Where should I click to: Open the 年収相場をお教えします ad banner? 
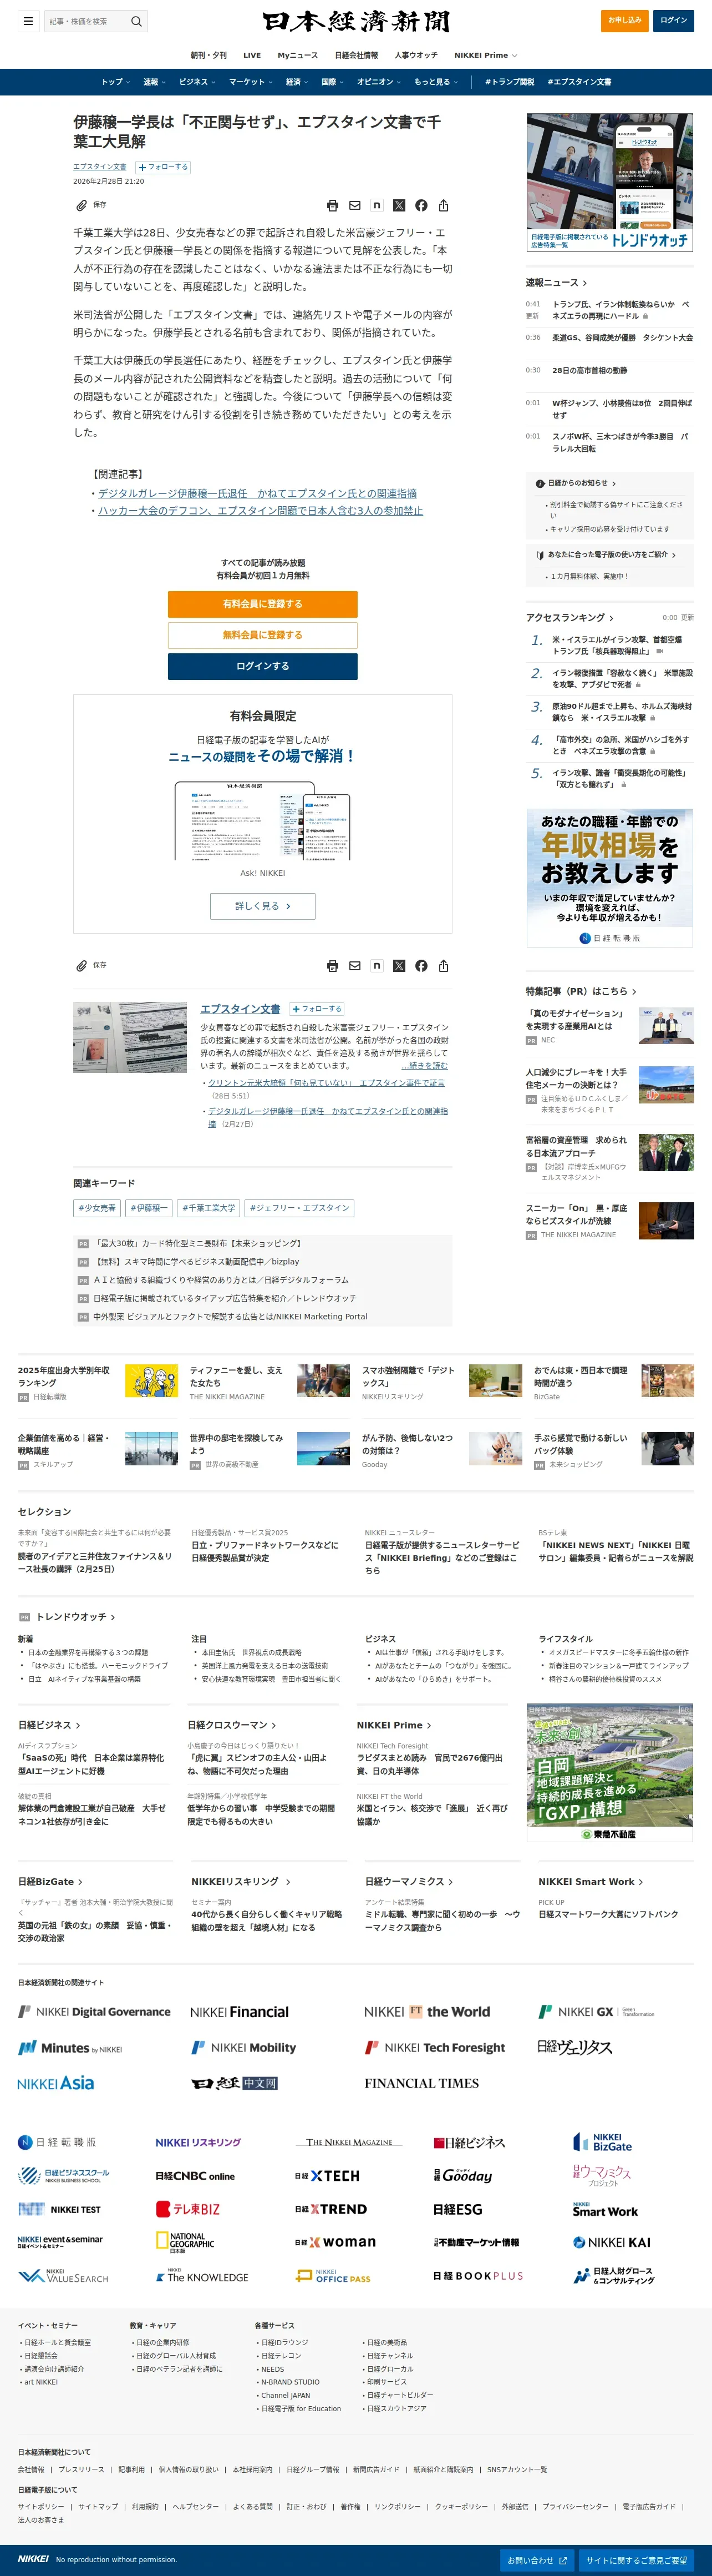(610, 878)
